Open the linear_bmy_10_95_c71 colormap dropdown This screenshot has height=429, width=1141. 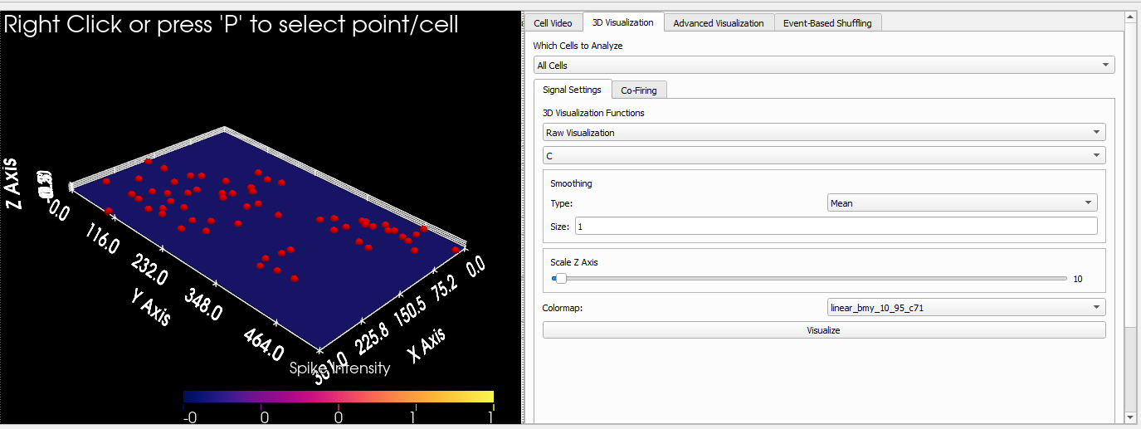[967, 308]
